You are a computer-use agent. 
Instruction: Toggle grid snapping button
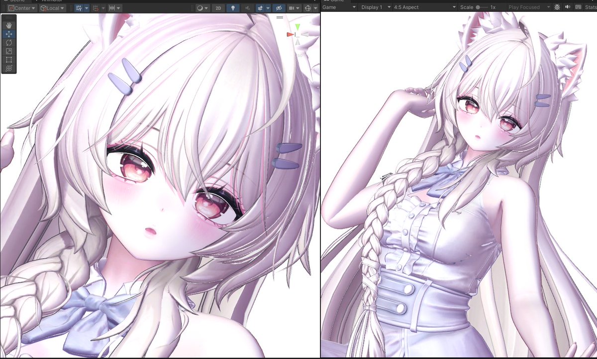point(79,8)
